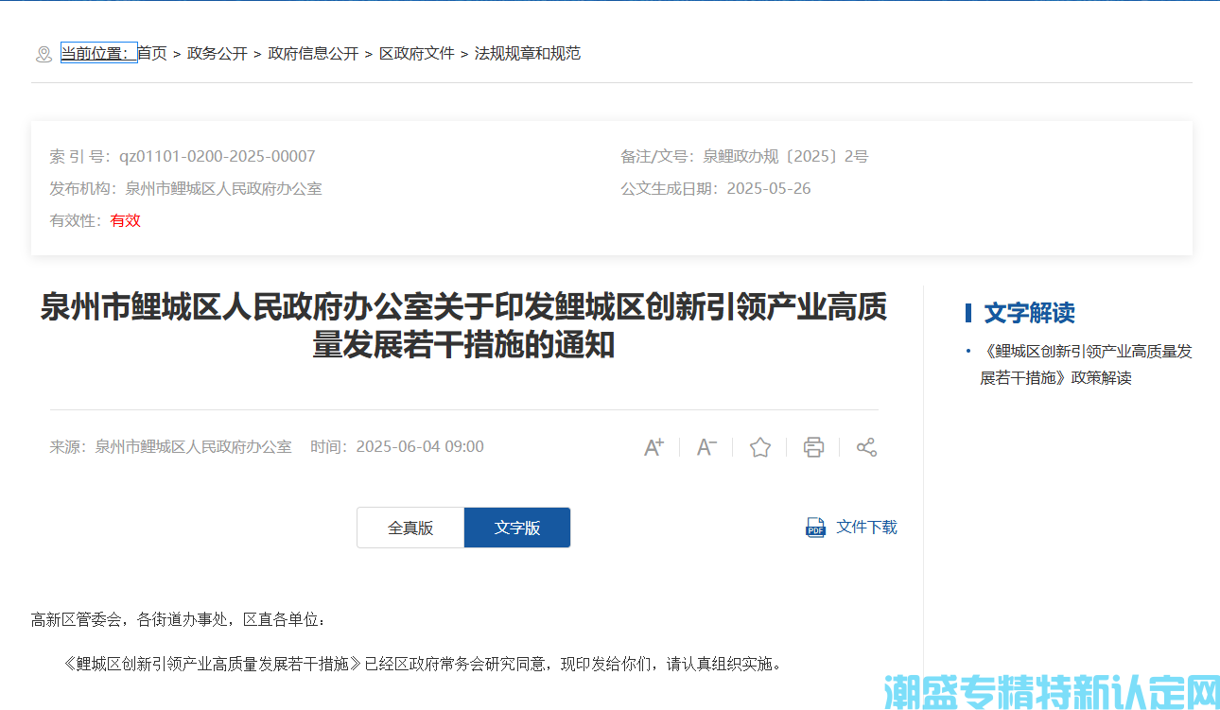Image resolution: width=1220 pixels, height=710 pixels.
Task: Click the 文字解读 sidebar heading
Action: pos(1029,313)
